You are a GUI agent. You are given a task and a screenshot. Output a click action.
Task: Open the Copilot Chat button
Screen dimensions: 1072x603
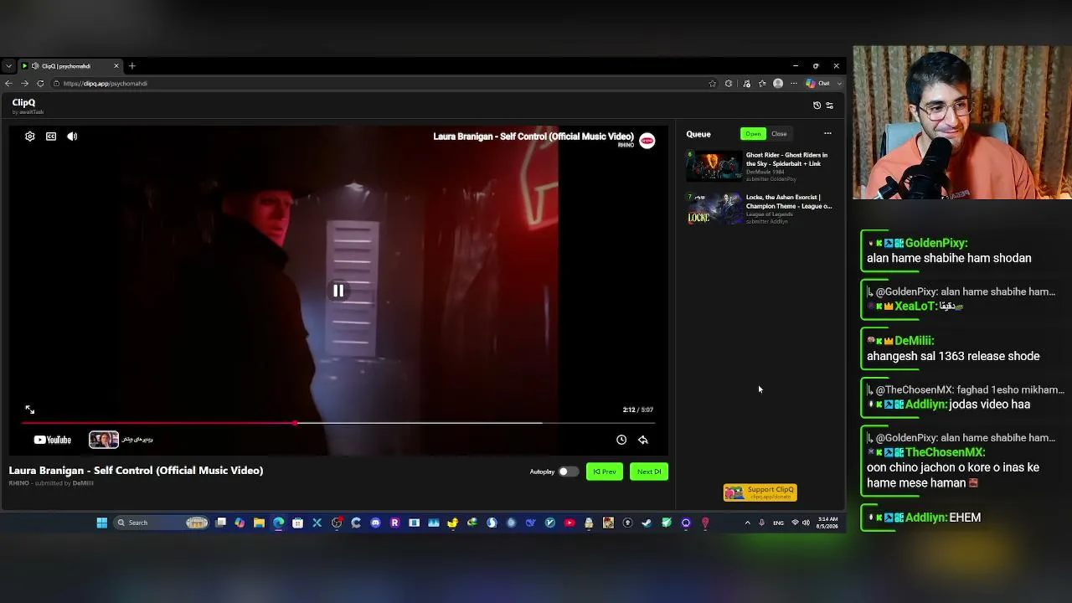822,84
